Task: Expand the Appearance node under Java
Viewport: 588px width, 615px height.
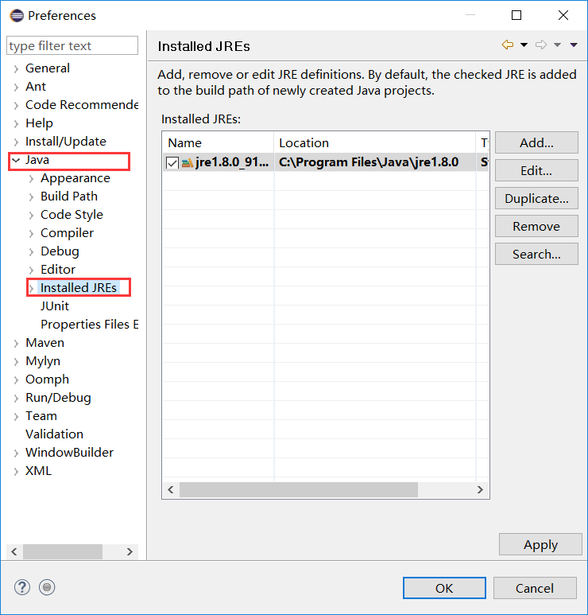Action: (x=31, y=179)
